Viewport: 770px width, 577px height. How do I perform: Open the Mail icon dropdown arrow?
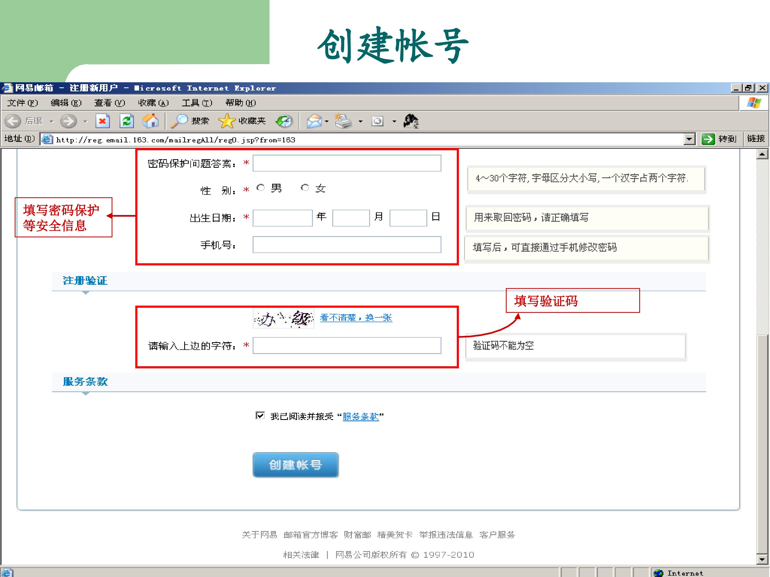tap(326, 121)
